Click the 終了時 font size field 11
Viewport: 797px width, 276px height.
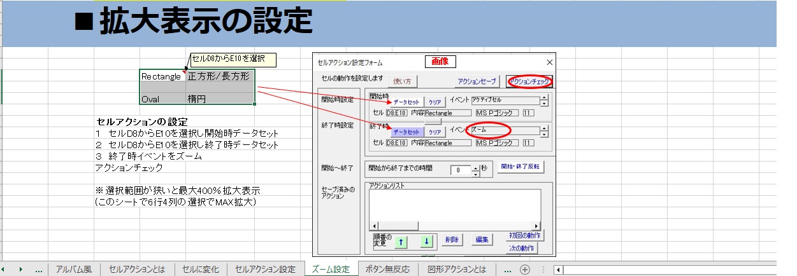(529, 143)
